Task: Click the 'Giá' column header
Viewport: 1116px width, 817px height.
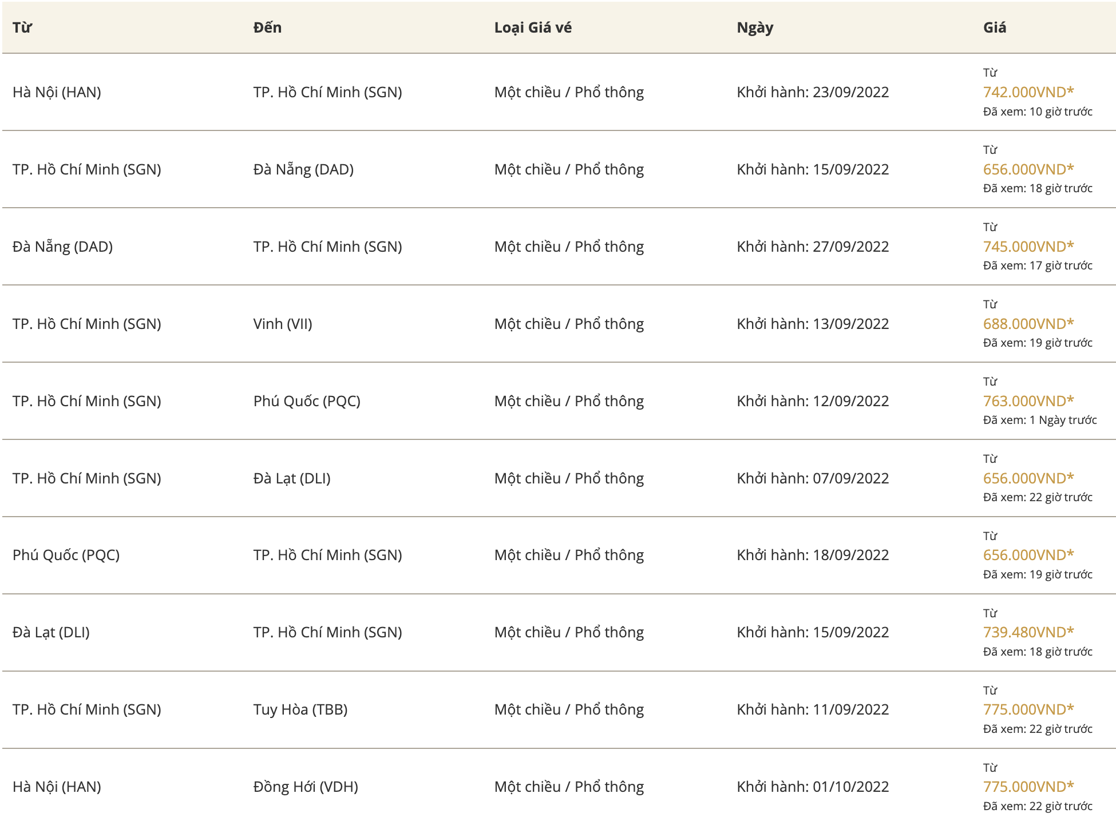Action: (x=995, y=27)
